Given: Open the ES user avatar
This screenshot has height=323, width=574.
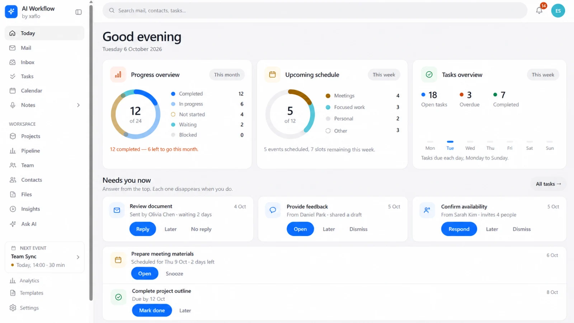Looking at the screenshot, I should pos(558,11).
